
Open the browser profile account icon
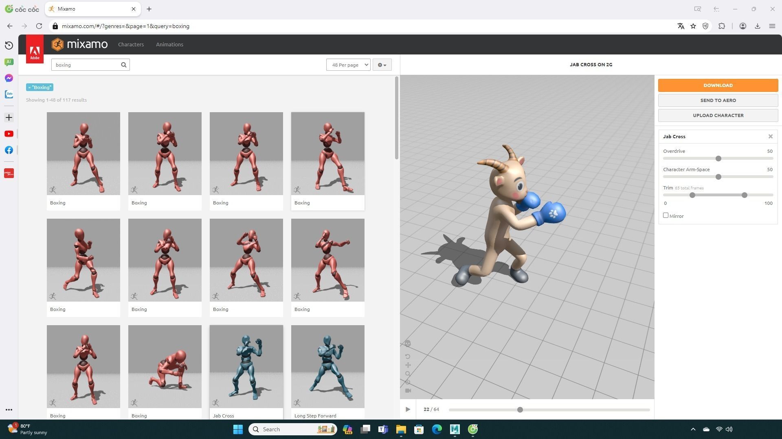pos(743,26)
